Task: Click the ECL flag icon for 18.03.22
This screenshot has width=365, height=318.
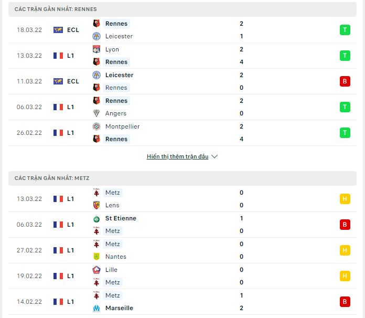Action: click(x=58, y=30)
